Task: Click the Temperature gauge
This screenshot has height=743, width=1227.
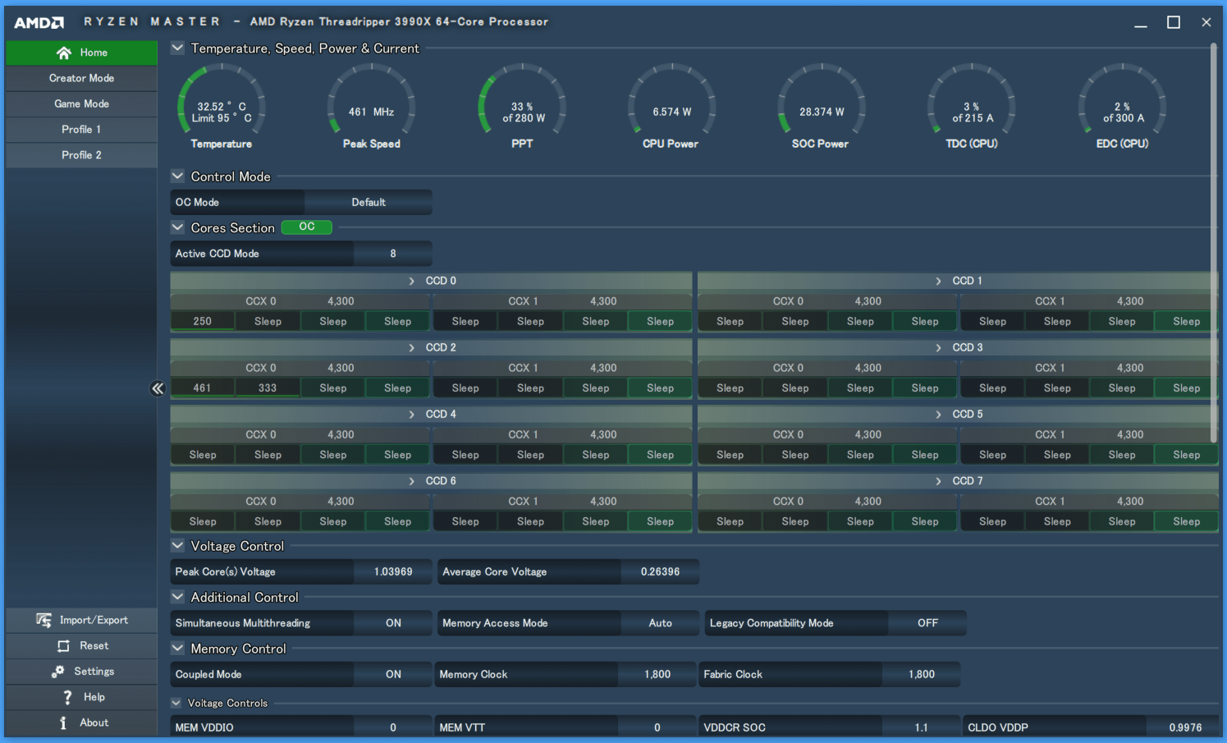Action: tap(222, 107)
